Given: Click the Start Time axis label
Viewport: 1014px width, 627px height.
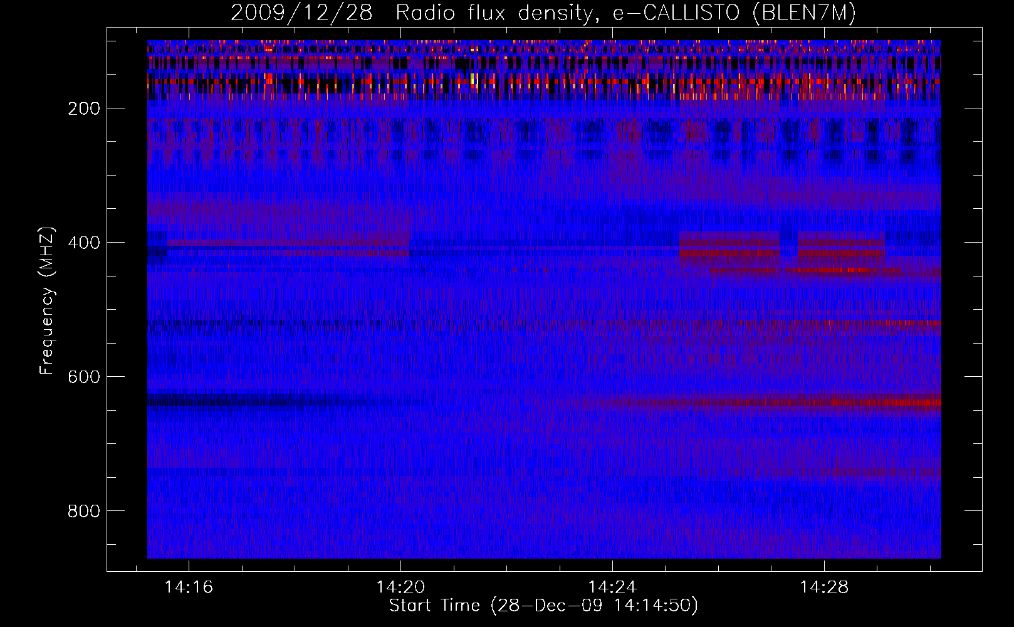Looking at the screenshot, I should point(543,606).
